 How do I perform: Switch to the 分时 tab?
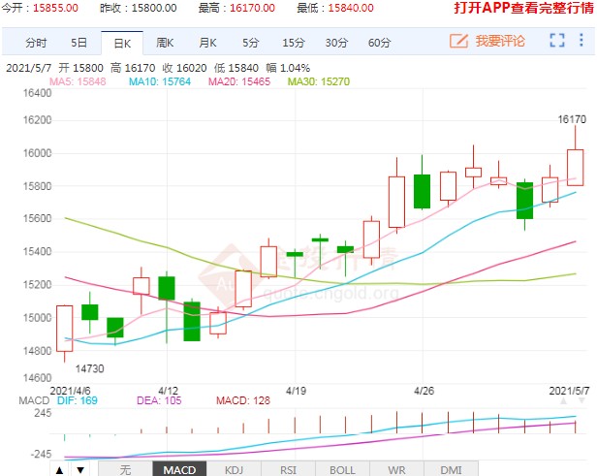[36, 43]
